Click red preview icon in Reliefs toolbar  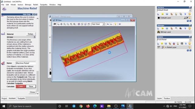(174, 44)
